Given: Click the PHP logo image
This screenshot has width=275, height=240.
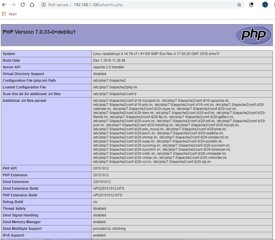Looking at the screenshot, I should tap(253, 35).
